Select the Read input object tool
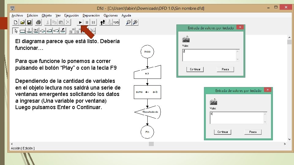Viewport: 294px width, 165px height. coord(49,31)
